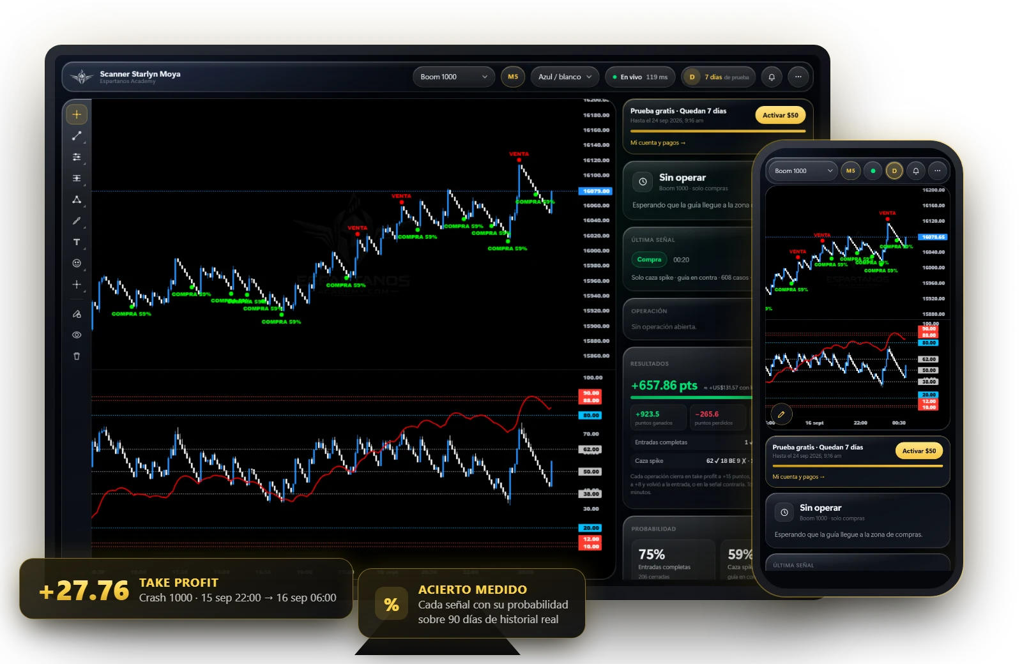Viewport: 1022px width, 664px height.
Task: Click Activar $50 button on phone
Action: 919,451
